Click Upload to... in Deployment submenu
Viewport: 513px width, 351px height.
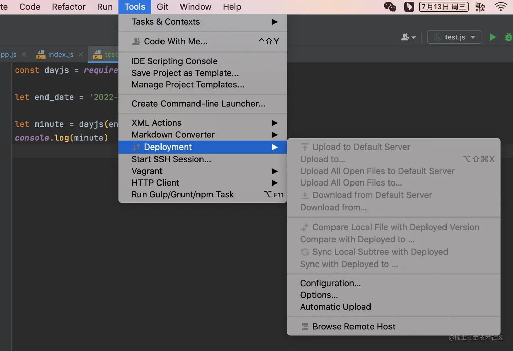click(394, 159)
